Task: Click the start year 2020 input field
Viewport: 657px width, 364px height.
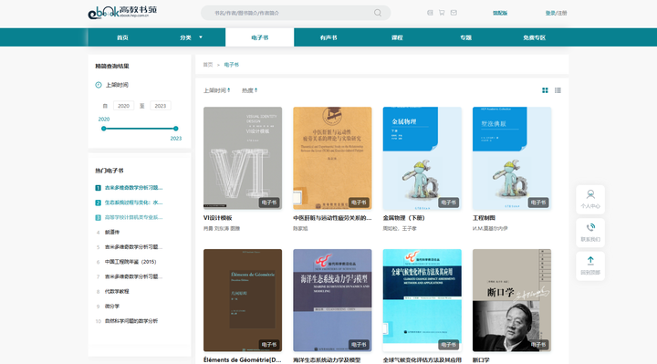Action: pos(123,106)
